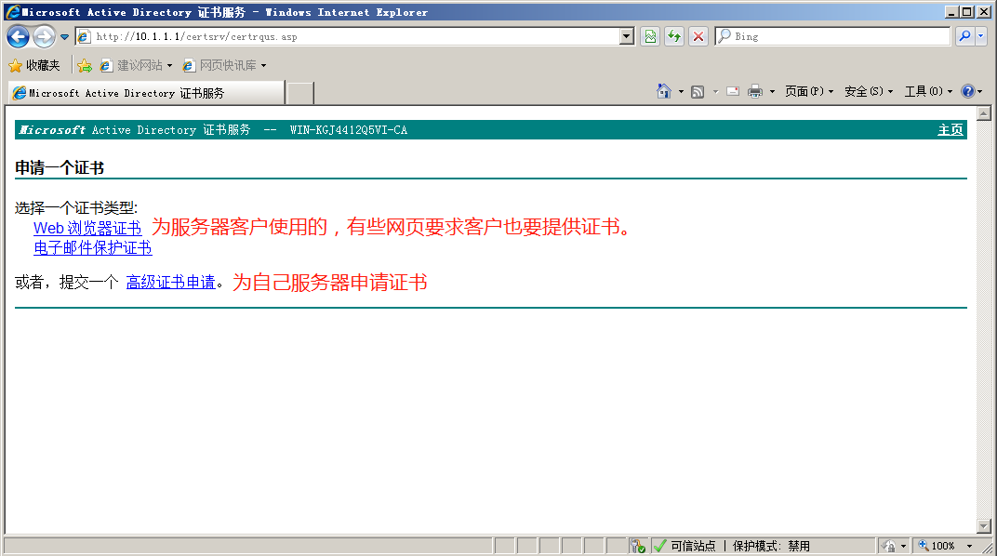Open the 安全(S) Safety menu
Viewport: 997px width, 556px height.
coord(869,91)
